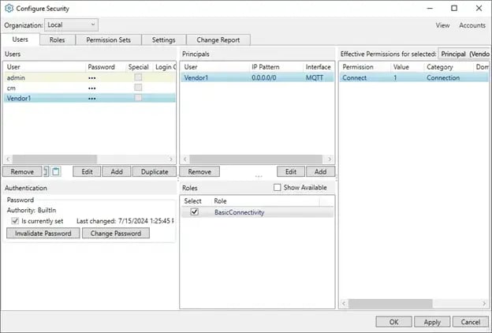Click the copy icon beside Users Remove
Screen dimensions: 492x333
(46, 171)
